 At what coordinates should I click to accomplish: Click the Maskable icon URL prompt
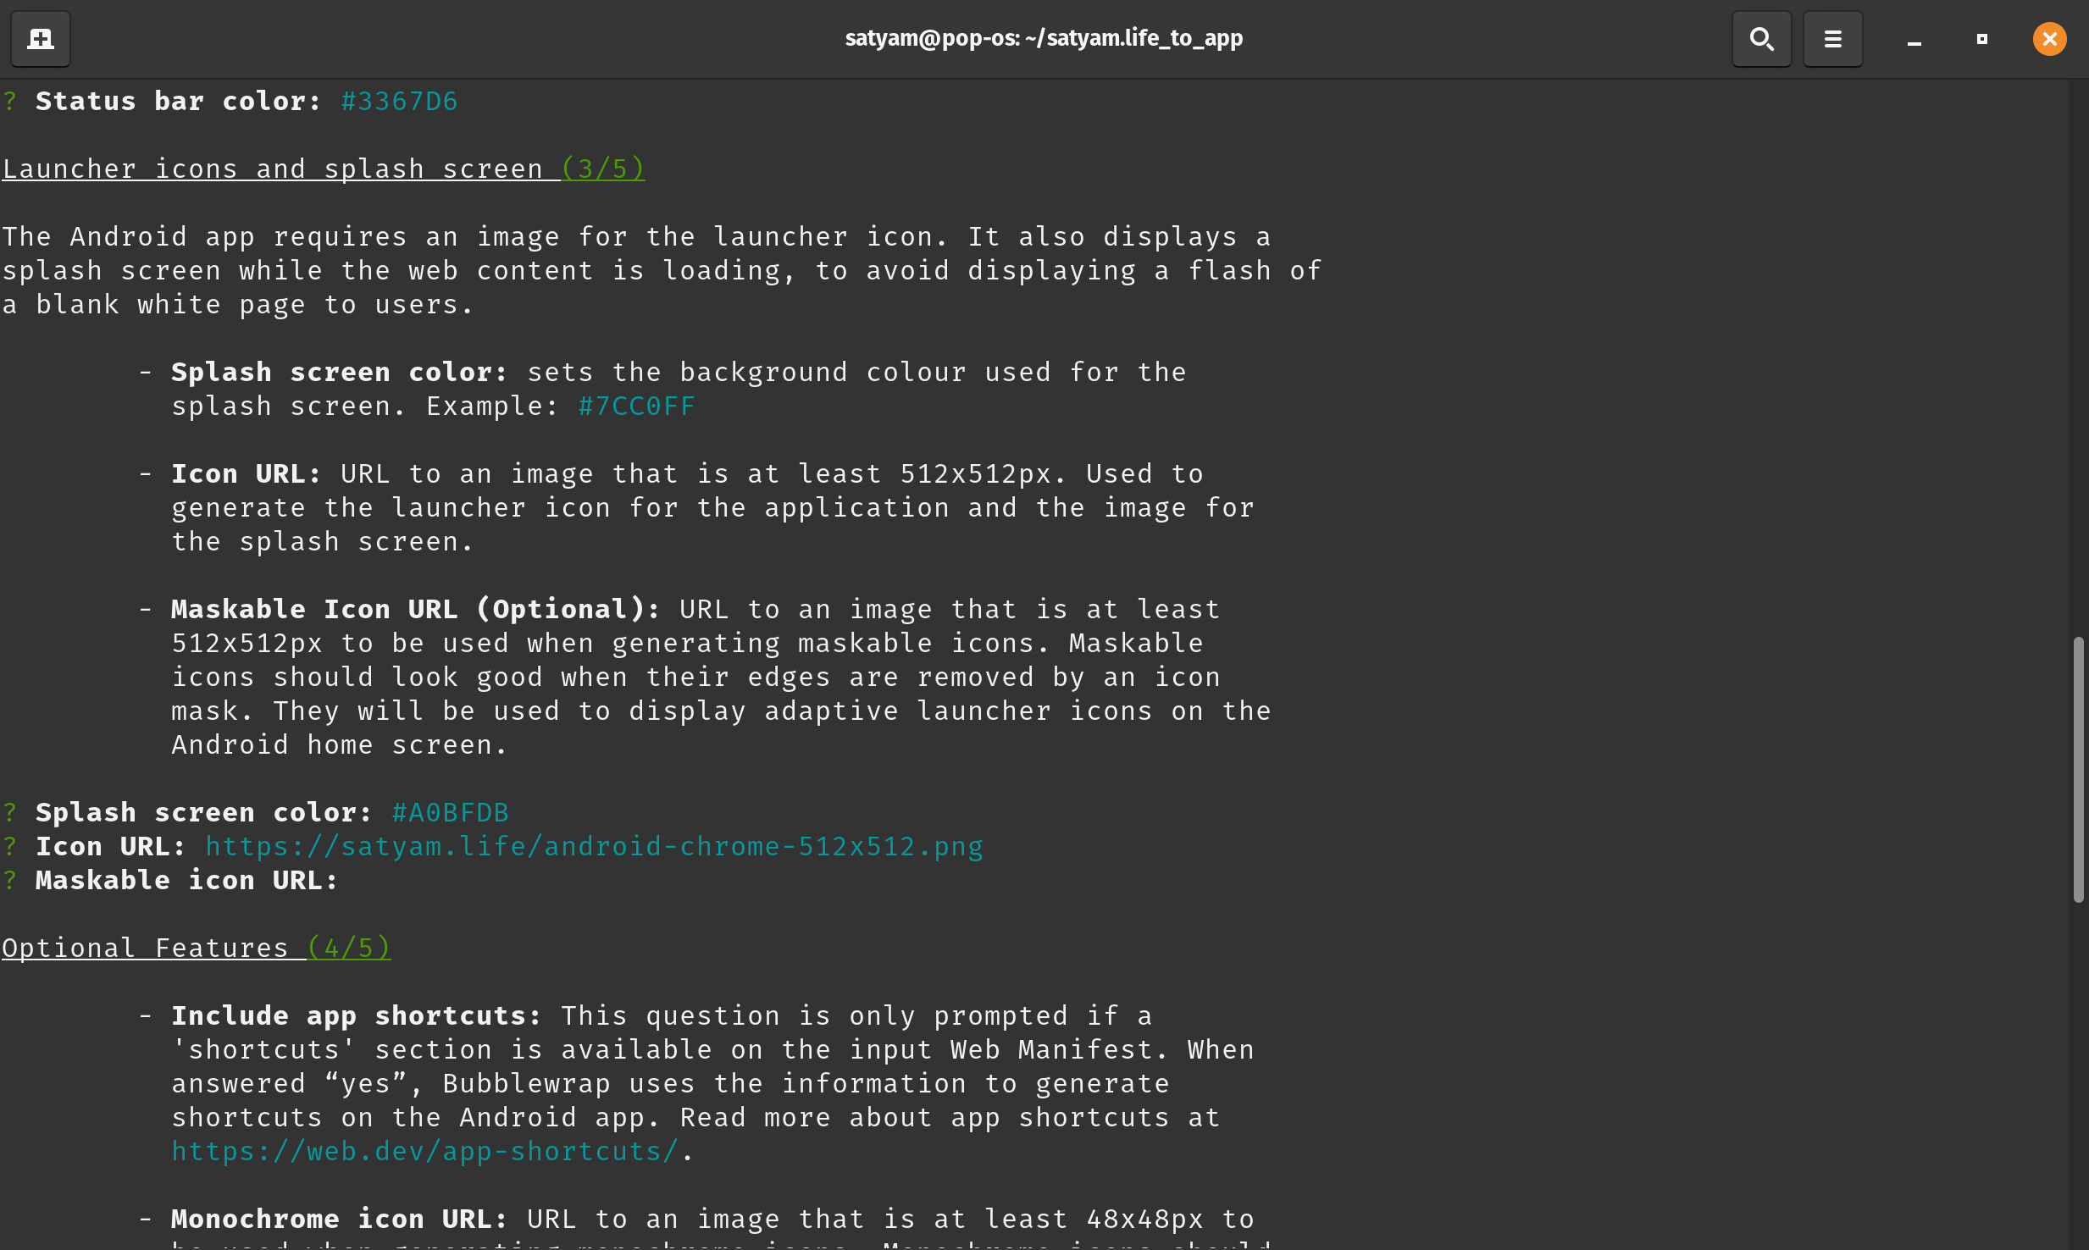click(x=187, y=881)
